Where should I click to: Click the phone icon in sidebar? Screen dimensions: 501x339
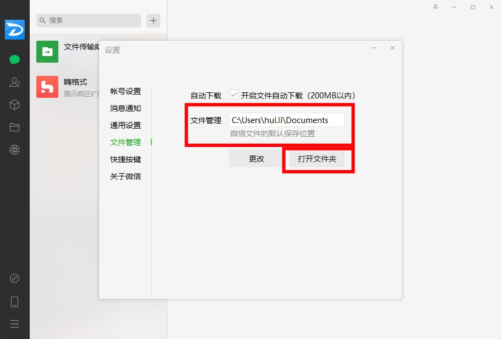pos(14,302)
